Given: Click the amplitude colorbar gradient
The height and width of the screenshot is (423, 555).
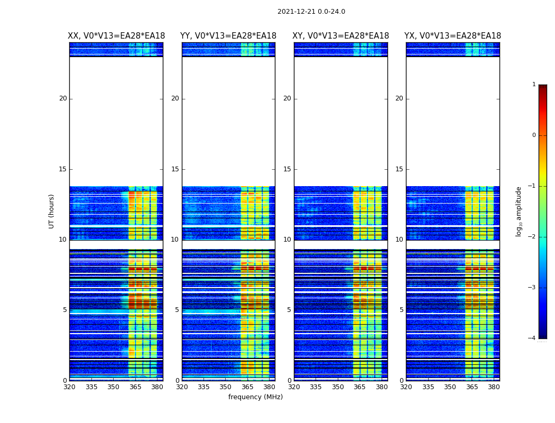Looking at the screenshot, I should (542, 212).
